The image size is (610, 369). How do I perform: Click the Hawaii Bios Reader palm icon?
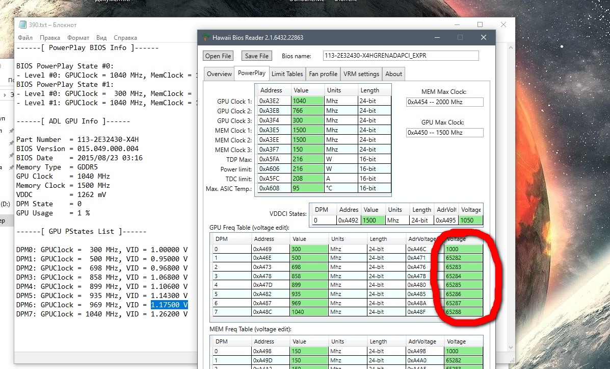click(205, 37)
